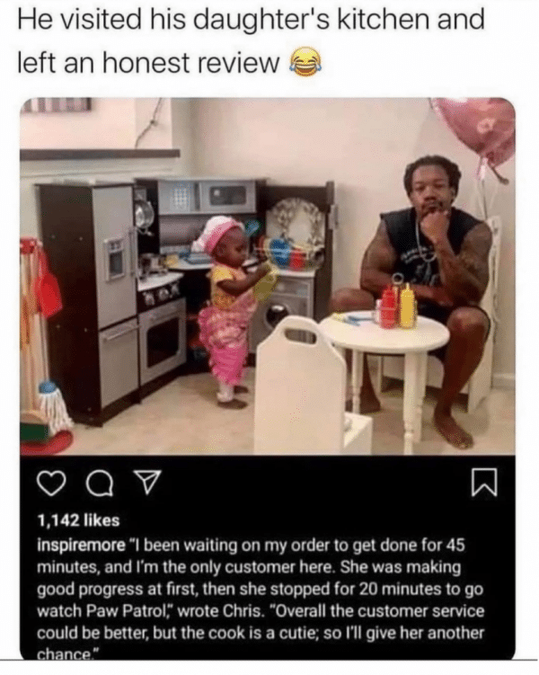This screenshot has width=539, height=675.
Task: Like the post with the heart icon
Action: coord(52,483)
